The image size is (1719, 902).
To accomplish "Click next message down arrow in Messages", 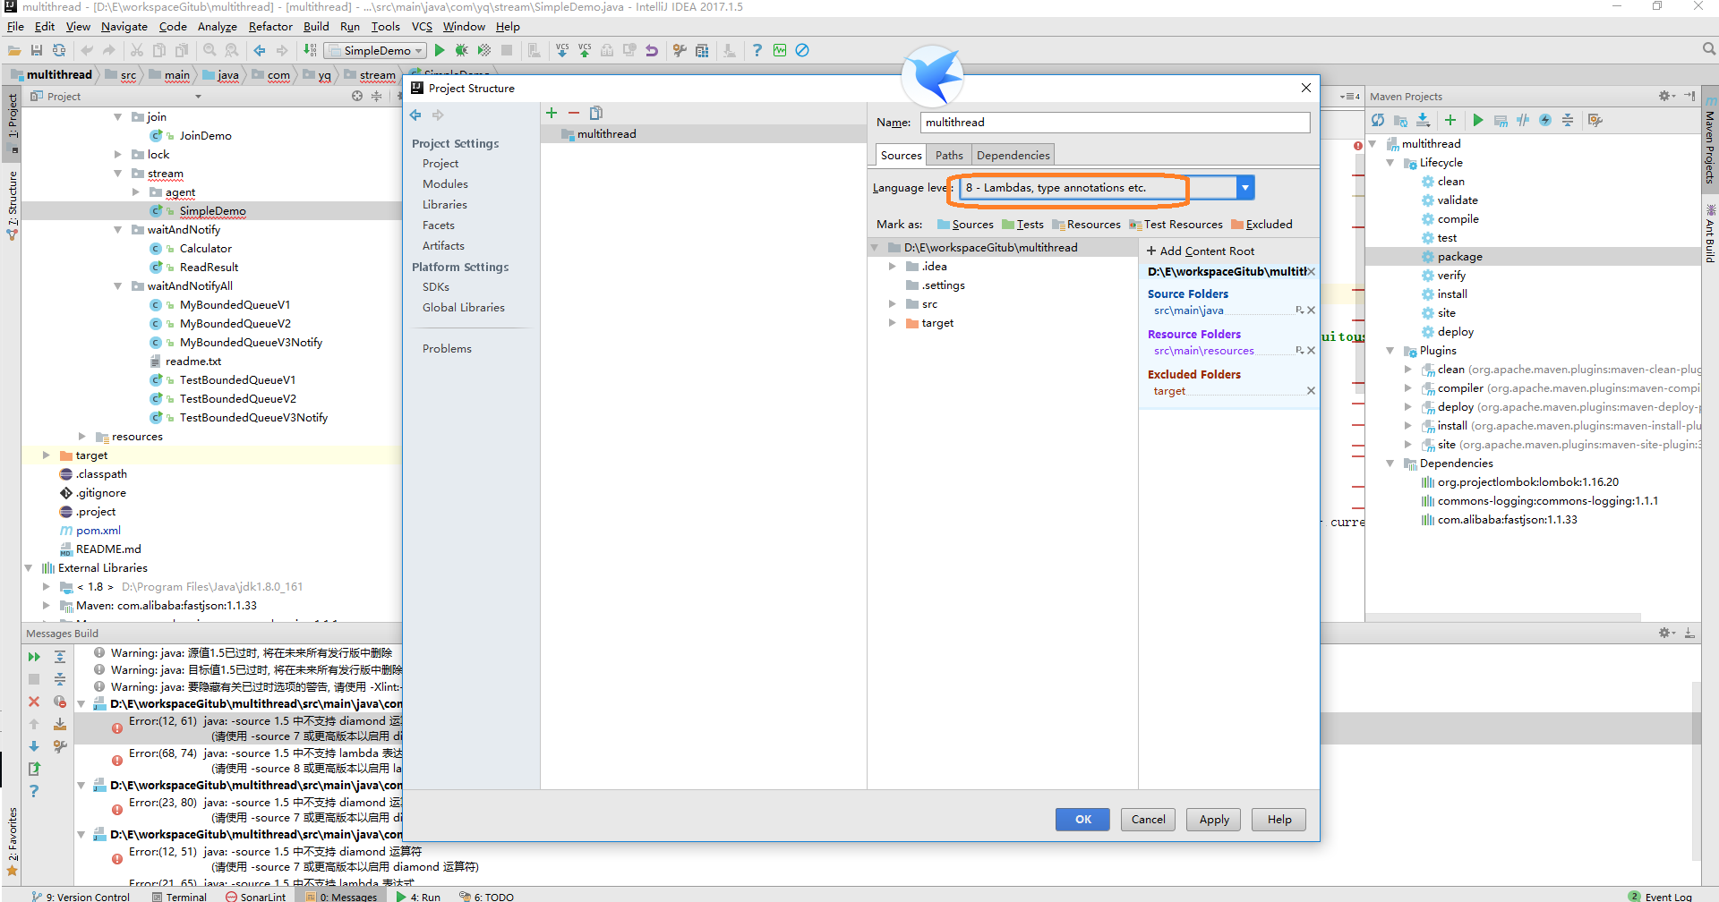I will coord(34,746).
